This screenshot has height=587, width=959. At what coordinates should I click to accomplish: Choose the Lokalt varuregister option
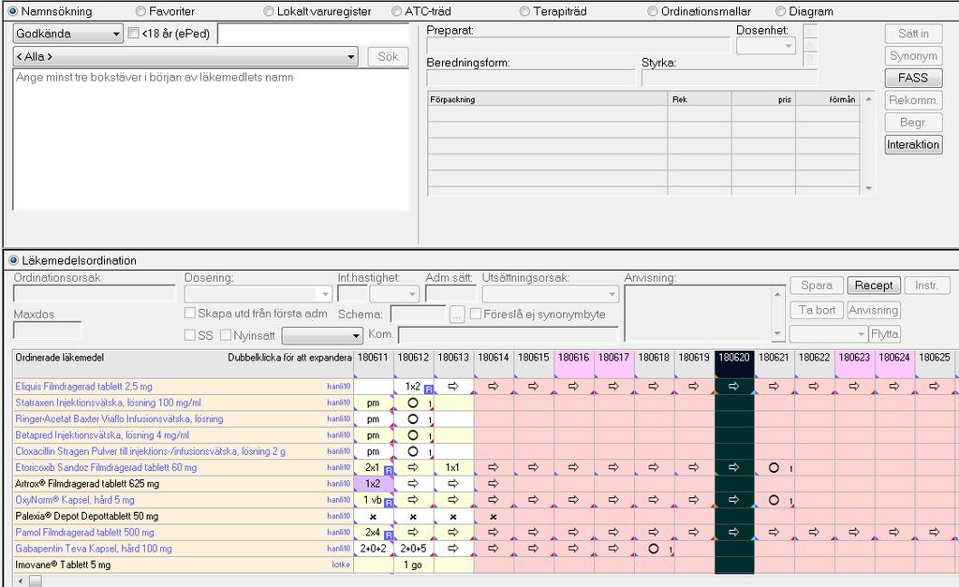pos(269,11)
